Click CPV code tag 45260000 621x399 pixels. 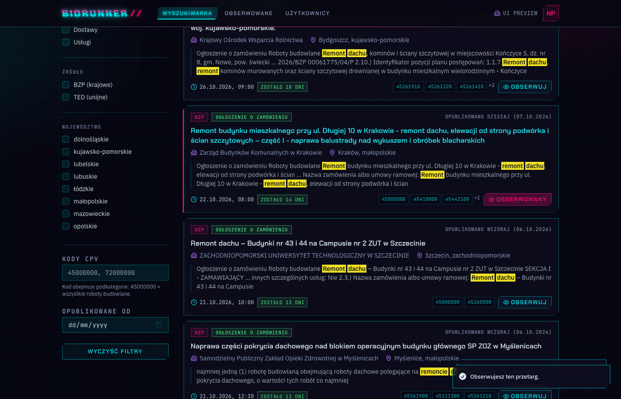click(480, 302)
